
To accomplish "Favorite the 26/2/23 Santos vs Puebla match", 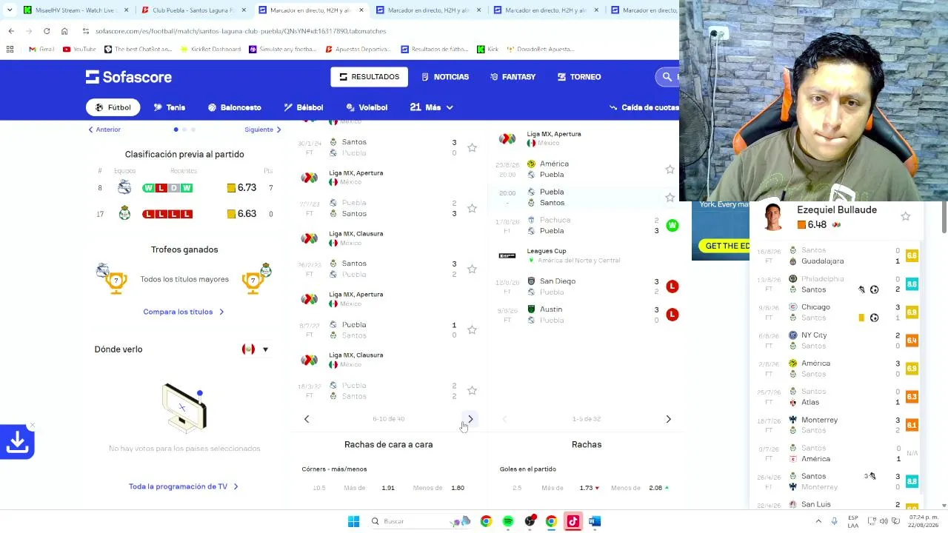I will click(472, 269).
